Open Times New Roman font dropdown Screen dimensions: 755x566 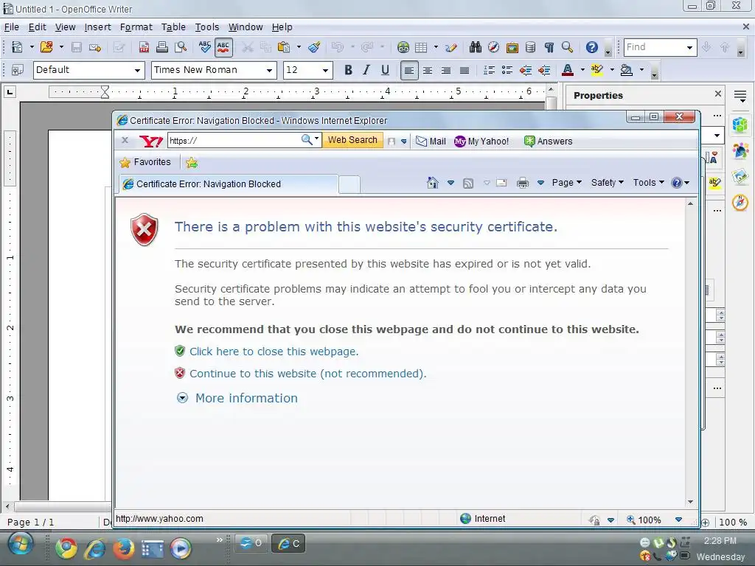tap(270, 70)
